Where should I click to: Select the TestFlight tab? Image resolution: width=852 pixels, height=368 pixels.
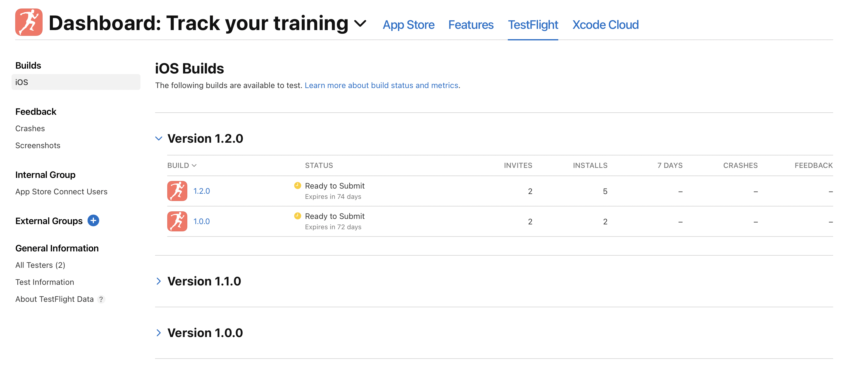(533, 25)
